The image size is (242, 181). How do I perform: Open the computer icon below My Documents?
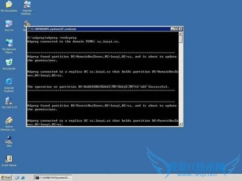click(x=9, y=25)
